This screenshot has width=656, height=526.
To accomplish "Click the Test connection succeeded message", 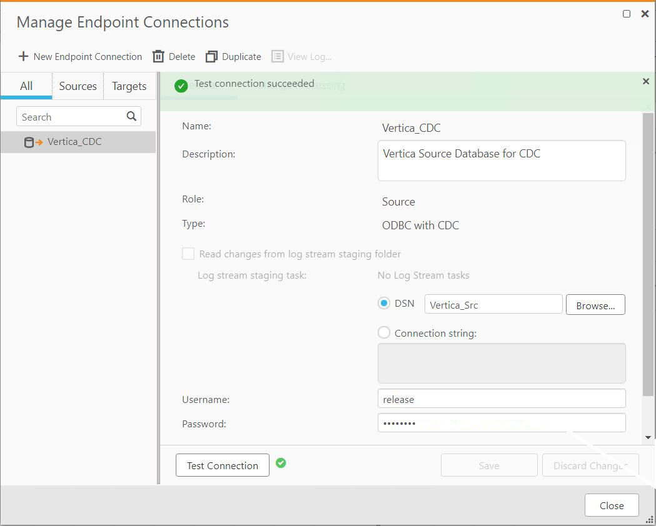I will click(x=255, y=84).
